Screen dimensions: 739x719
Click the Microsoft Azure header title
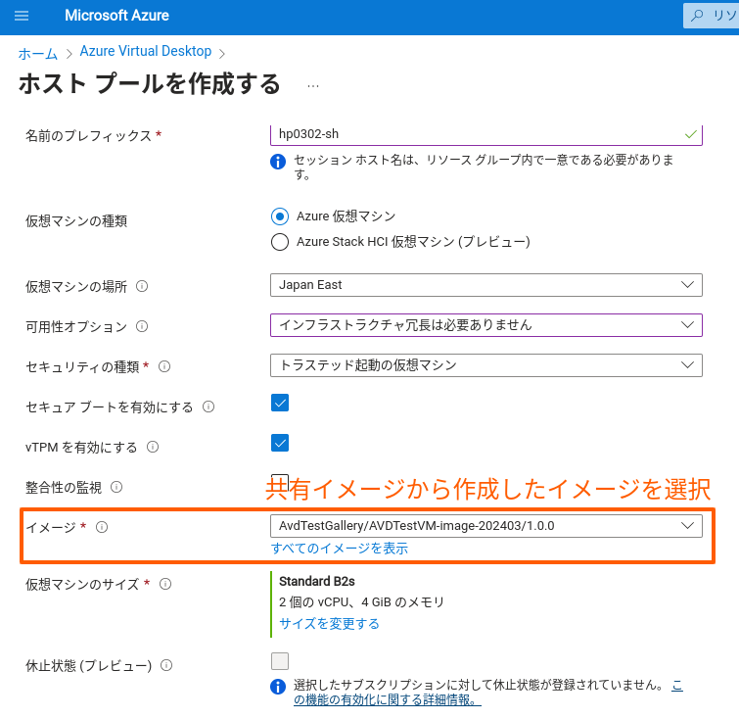point(116,16)
